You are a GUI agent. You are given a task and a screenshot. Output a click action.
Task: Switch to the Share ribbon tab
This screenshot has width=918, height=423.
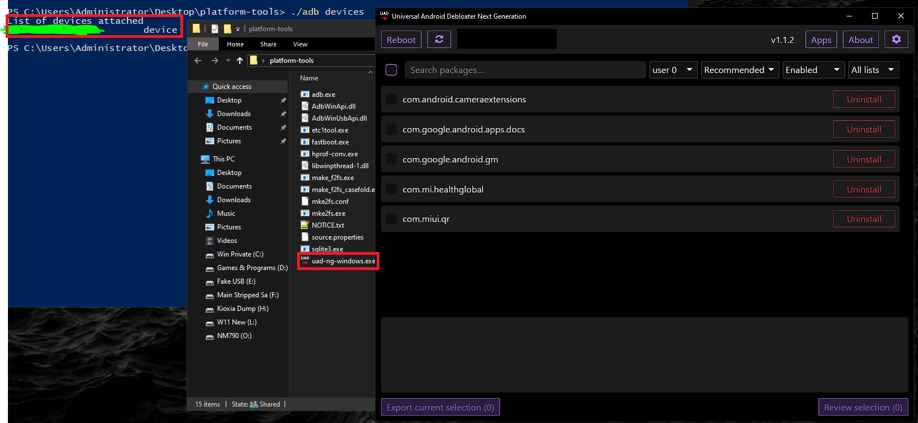pyautogui.click(x=268, y=44)
